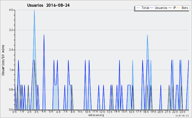Viewport: 192px width, 118px height.
Task: Click the Total legend label
Action: pyautogui.click(x=145, y=8)
